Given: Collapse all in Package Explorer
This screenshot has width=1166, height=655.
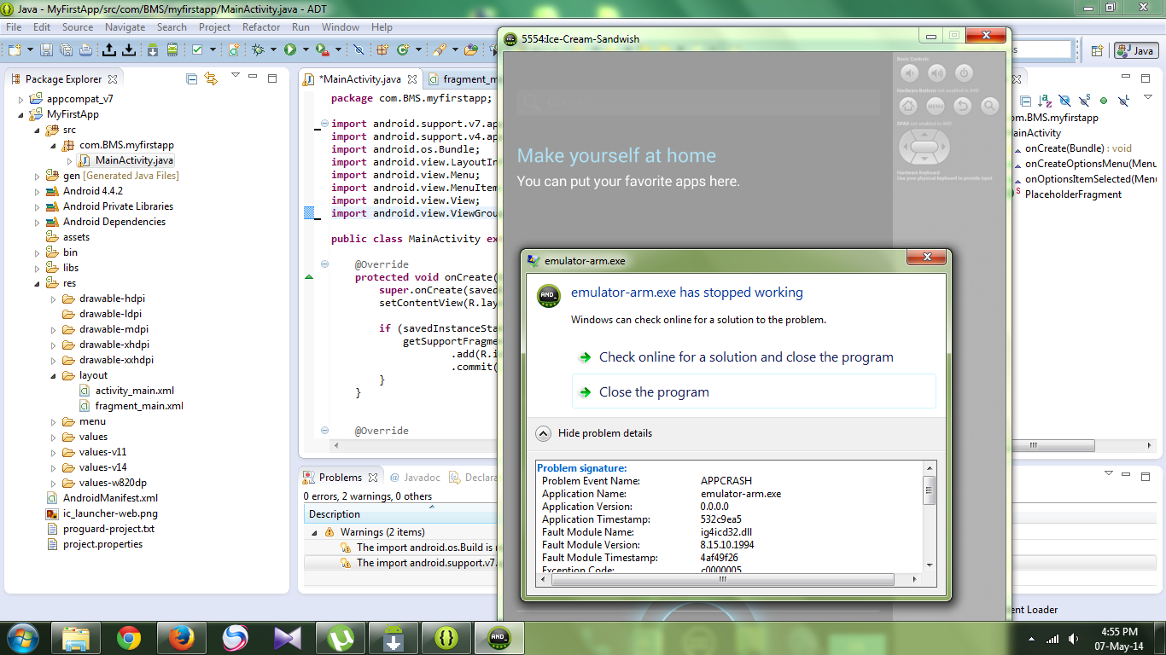Looking at the screenshot, I should pos(191,78).
